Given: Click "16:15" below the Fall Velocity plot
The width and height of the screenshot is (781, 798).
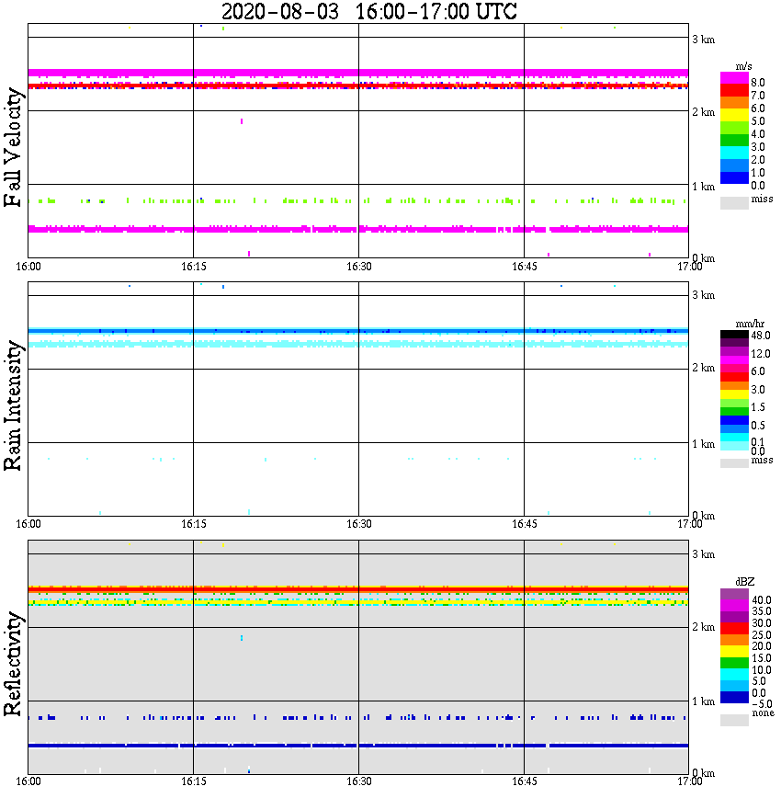Looking at the screenshot, I should click(193, 267).
